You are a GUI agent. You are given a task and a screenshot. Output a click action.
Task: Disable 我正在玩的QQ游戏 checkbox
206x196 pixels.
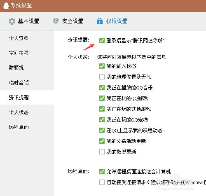pyautogui.click(x=102, y=98)
